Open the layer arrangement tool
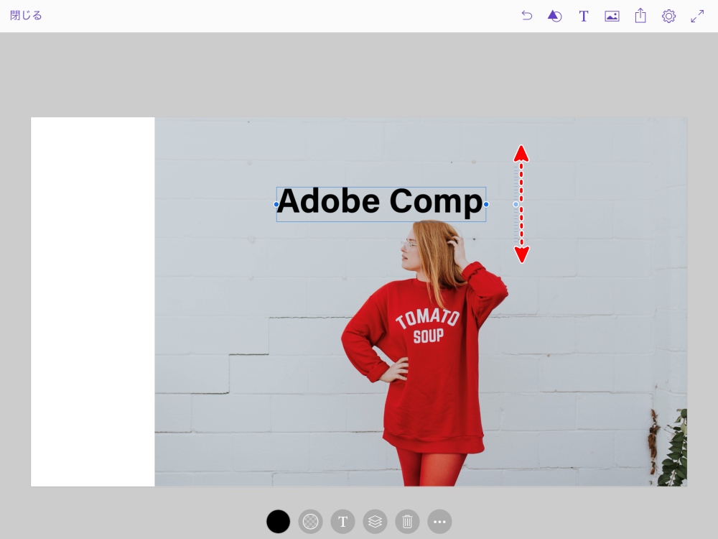Viewport: 718px width, 539px height. [x=375, y=522]
